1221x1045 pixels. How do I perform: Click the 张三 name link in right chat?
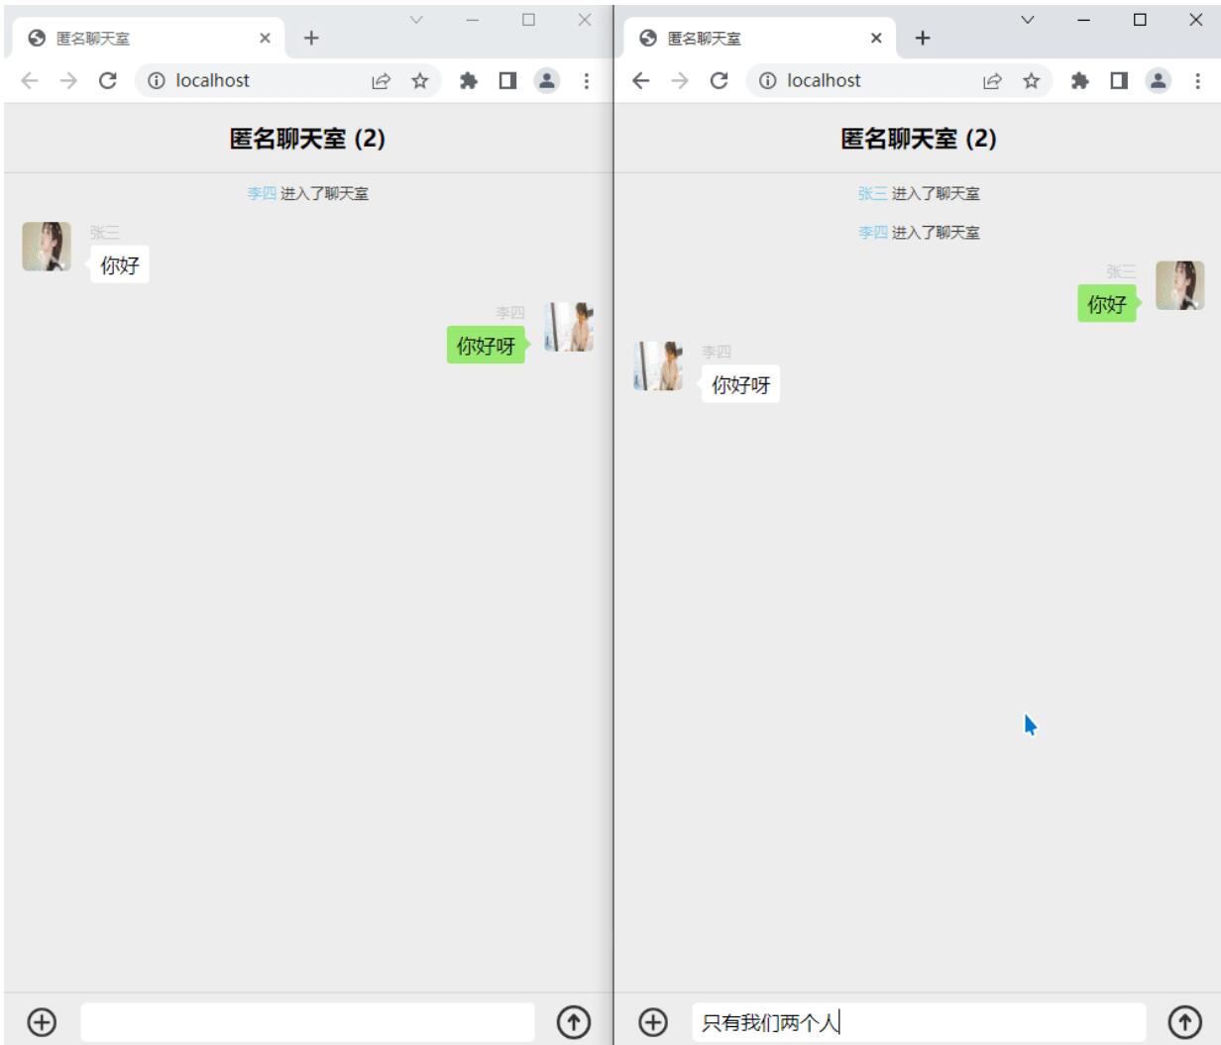point(872,193)
